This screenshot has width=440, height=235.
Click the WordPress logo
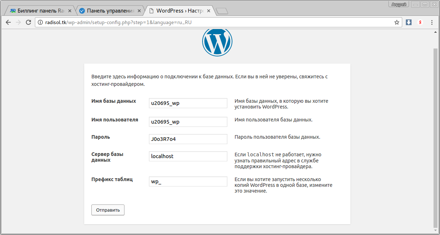pyautogui.click(x=217, y=41)
